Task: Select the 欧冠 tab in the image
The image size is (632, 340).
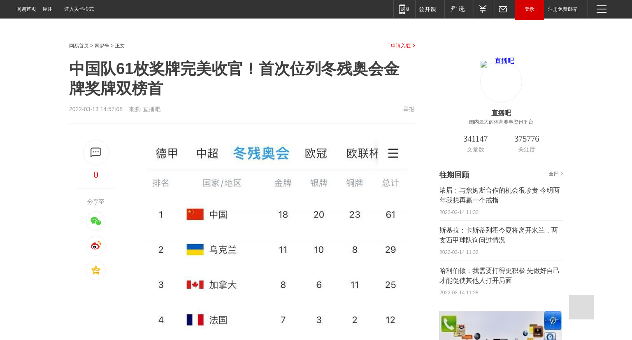Action: 316,154
